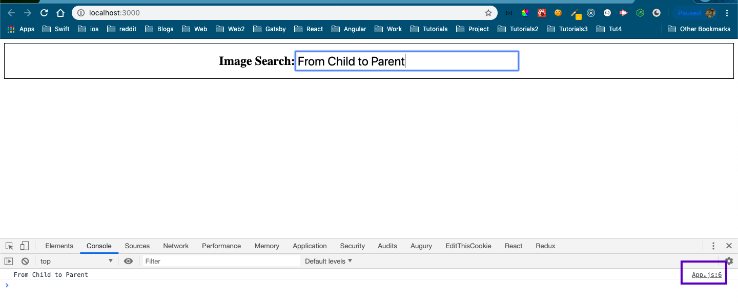Screen dimensions: 738x304
Task: Open the top JavaScript context dropdown
Action: click(76, 262)
